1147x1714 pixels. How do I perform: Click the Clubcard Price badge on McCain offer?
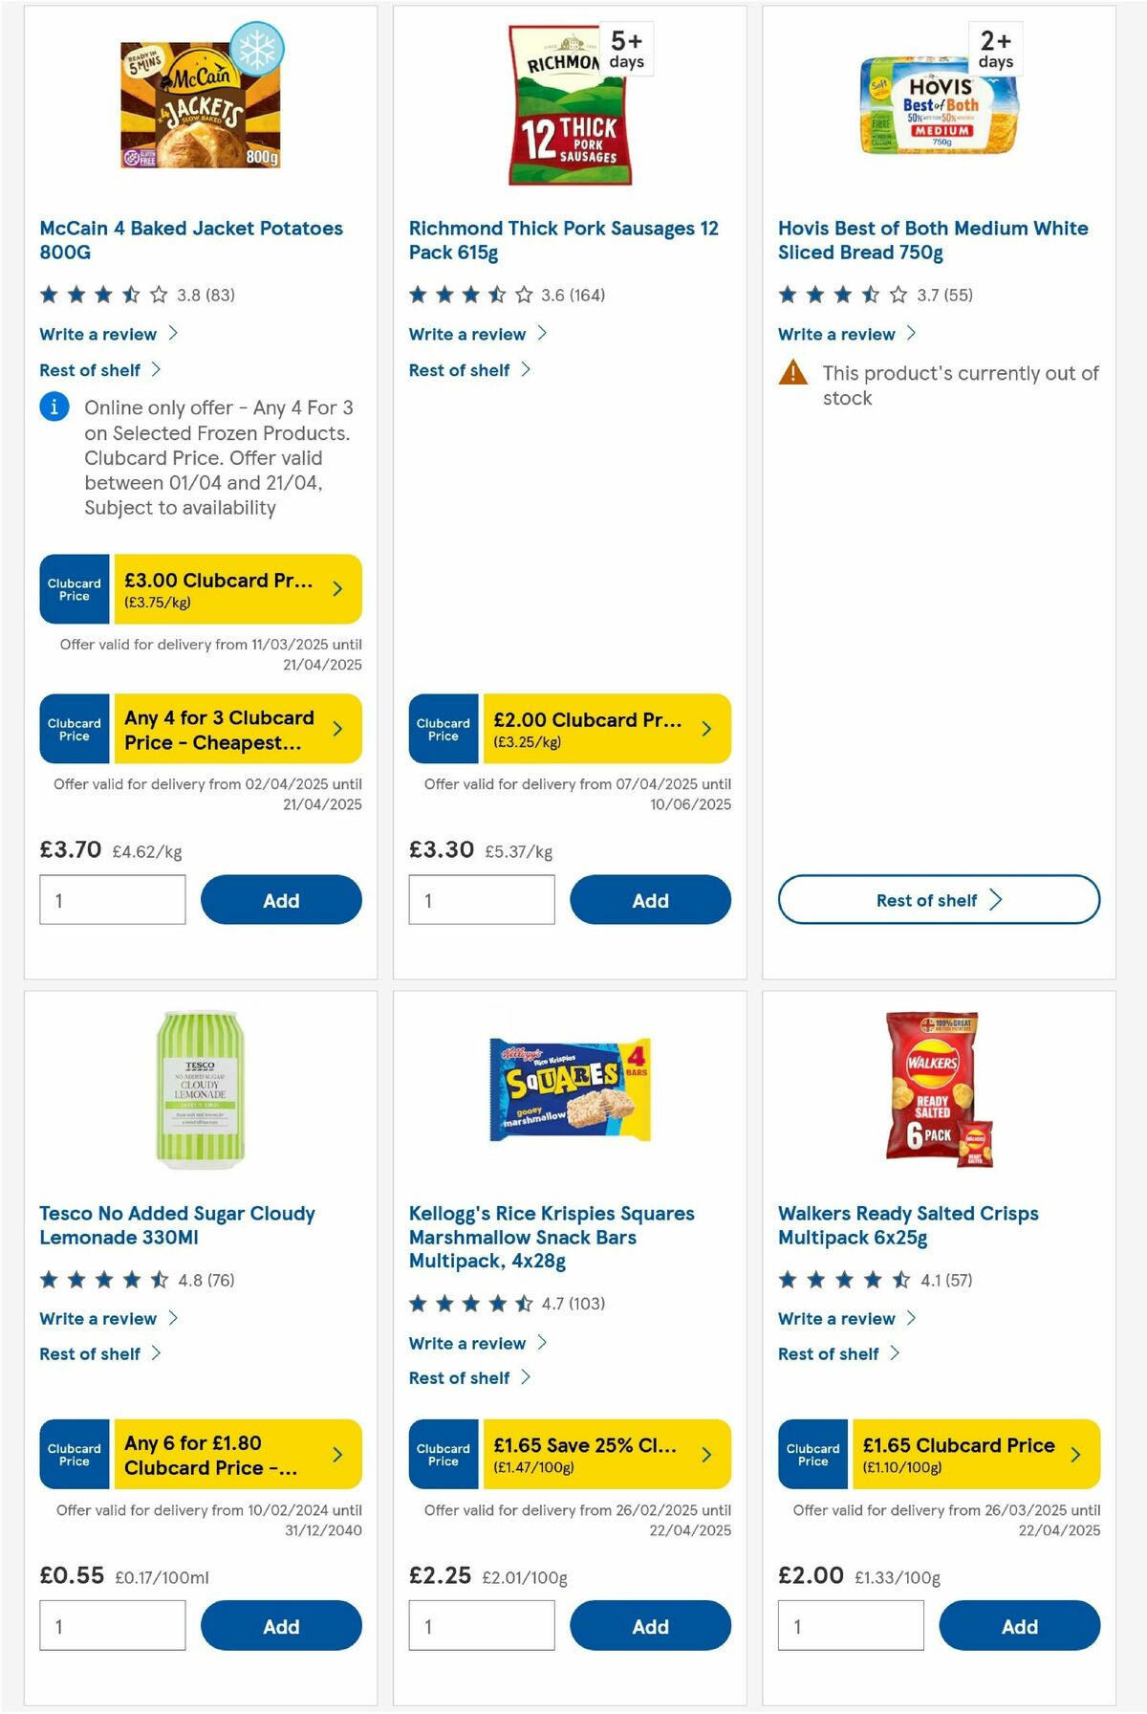(74, 590)
